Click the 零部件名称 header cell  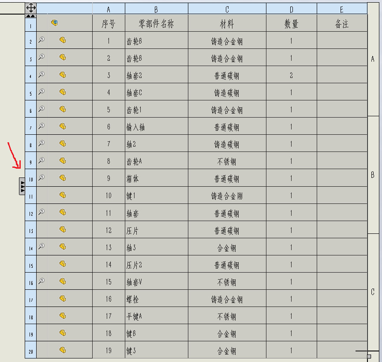(x=157, y=23)
